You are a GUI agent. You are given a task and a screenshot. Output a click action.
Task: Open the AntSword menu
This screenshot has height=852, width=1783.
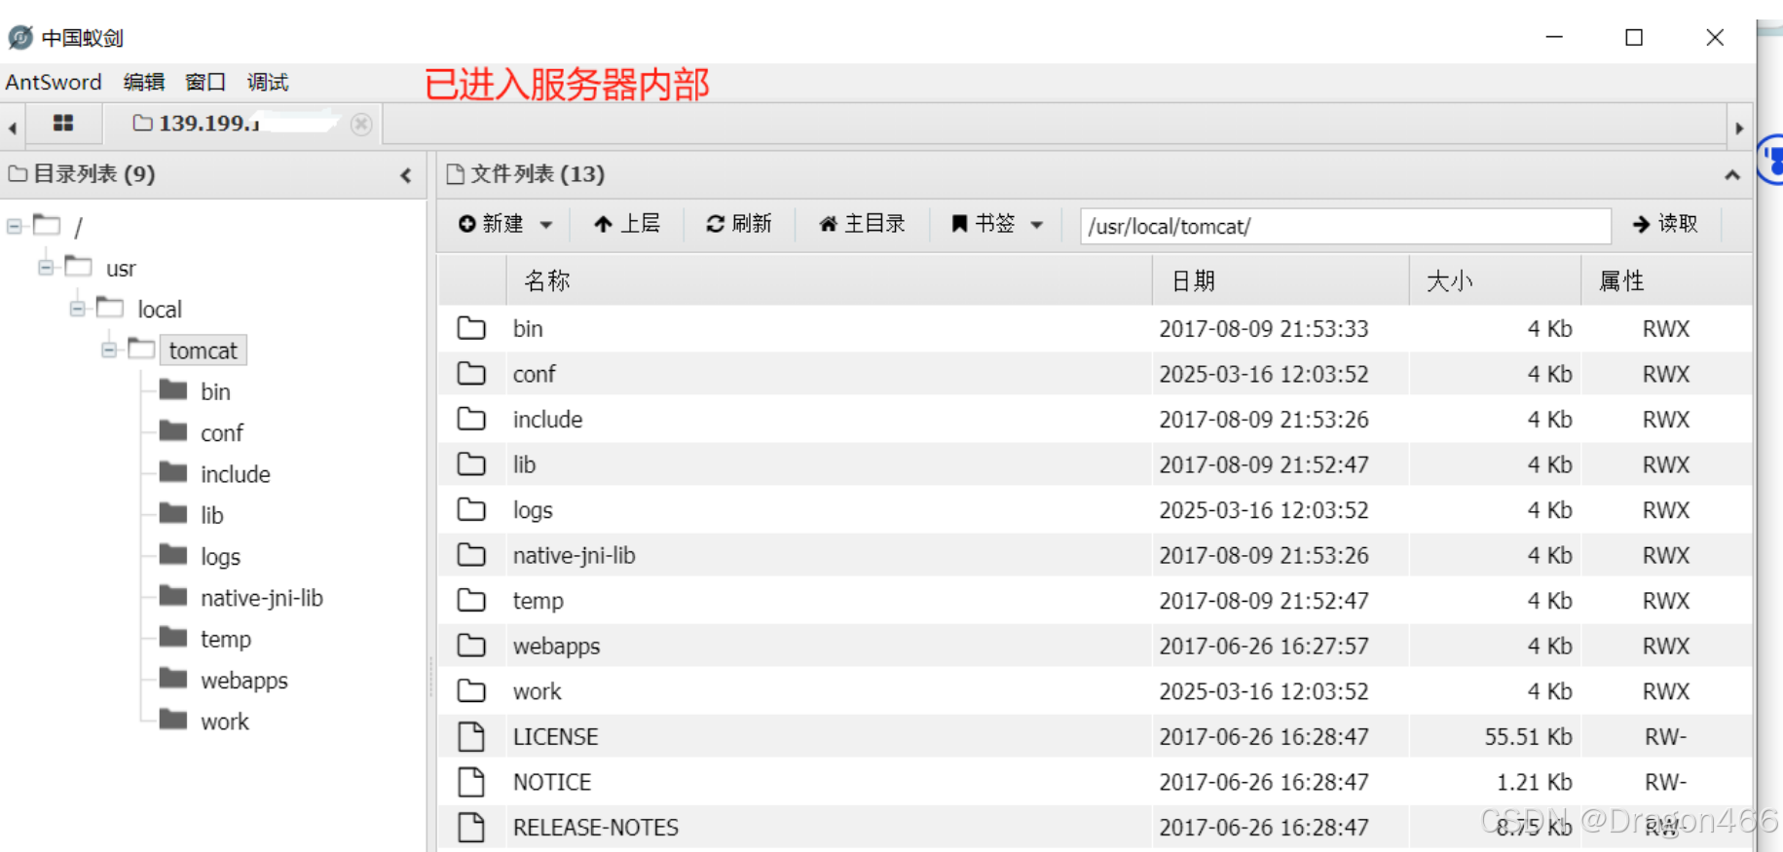54,82
